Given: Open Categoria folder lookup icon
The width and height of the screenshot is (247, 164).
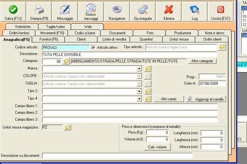Looking at the screenshot, I should pos(66,61).
